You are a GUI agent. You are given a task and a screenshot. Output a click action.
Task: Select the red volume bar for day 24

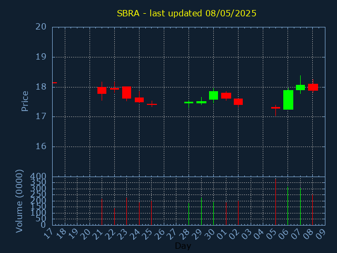click(x=139, y=213)
